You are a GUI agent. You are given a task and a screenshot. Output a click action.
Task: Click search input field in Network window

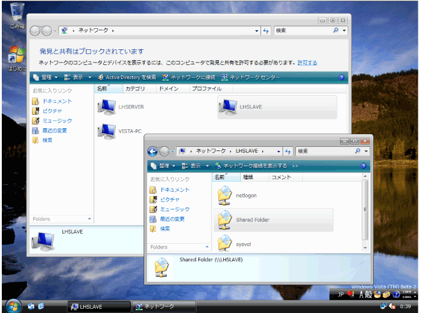[303, 30]
